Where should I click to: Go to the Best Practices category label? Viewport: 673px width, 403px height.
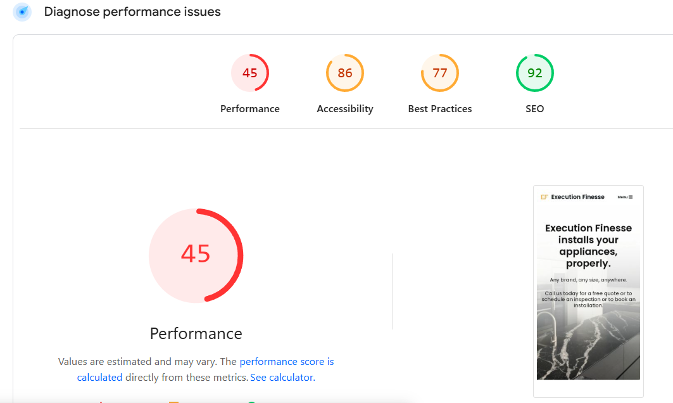click(439, 109)
